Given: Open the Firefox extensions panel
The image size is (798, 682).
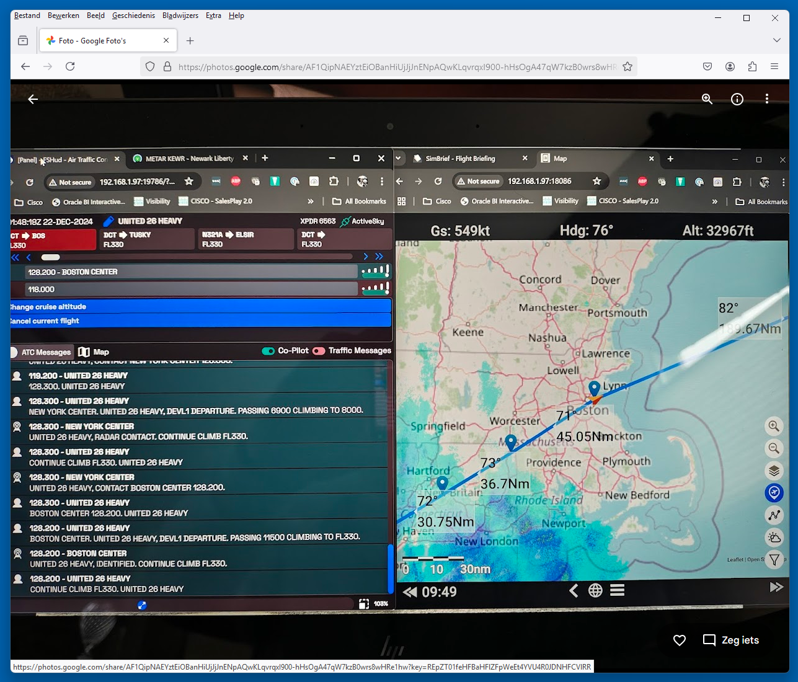Looking at the screenshot, I should pos(752,66).
